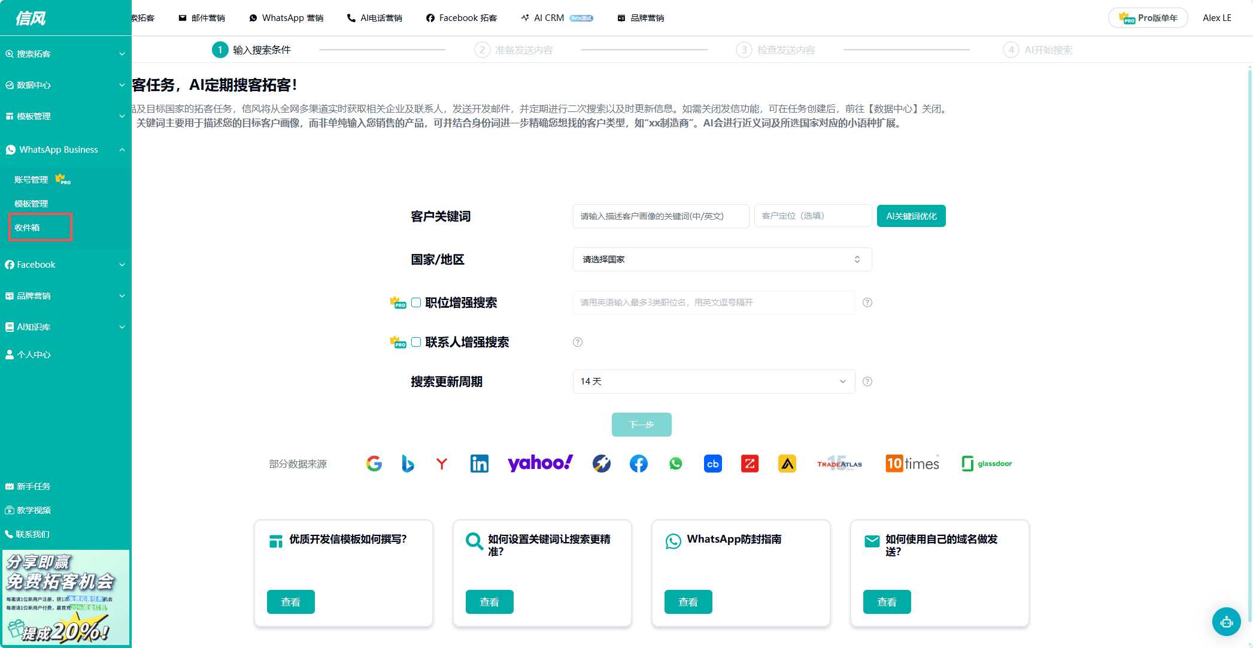
Task: Click the 信风 logo in sidebar
Action: pos(31,18)
